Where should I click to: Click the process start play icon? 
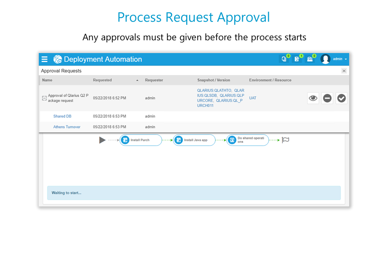[102, 140]
